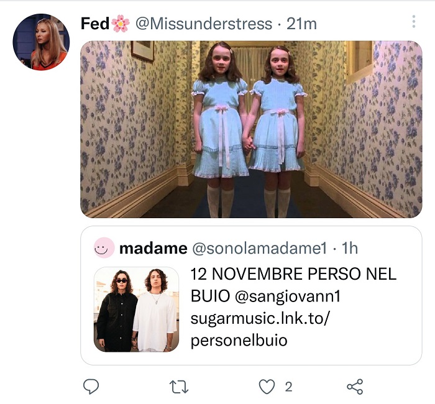Share the tweet via the share icon
Screen dimensions: 435x404
point(355,387)
